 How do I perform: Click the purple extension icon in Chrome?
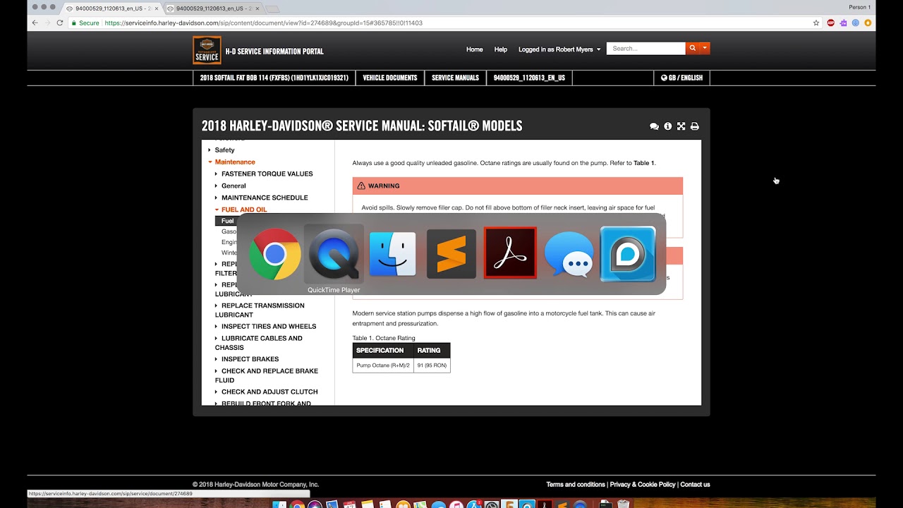point(843,23)
